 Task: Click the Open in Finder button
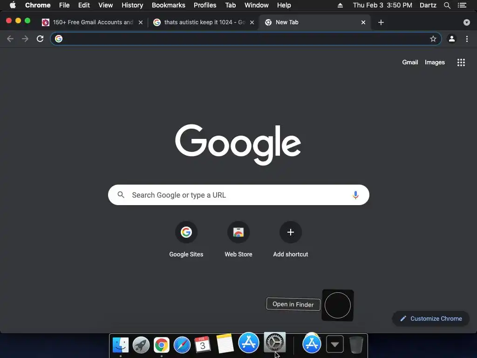[x=293, y=304]
